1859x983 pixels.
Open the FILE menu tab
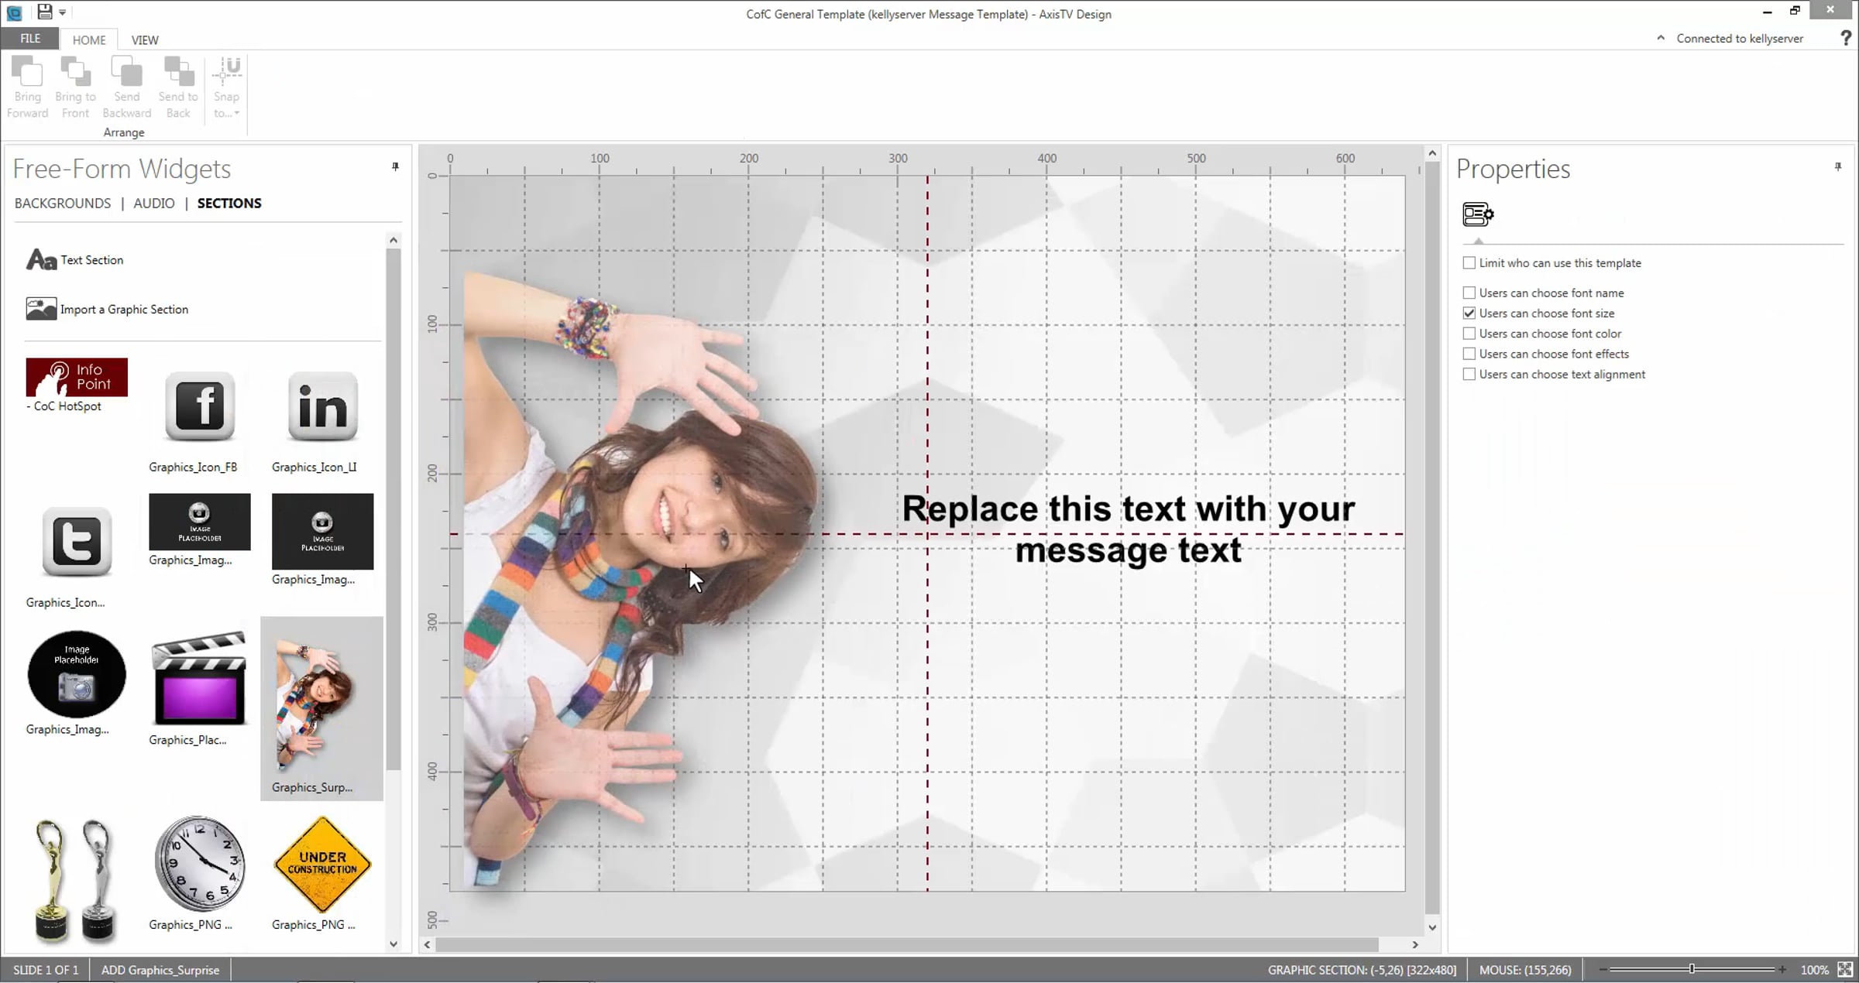coord(30,39)
